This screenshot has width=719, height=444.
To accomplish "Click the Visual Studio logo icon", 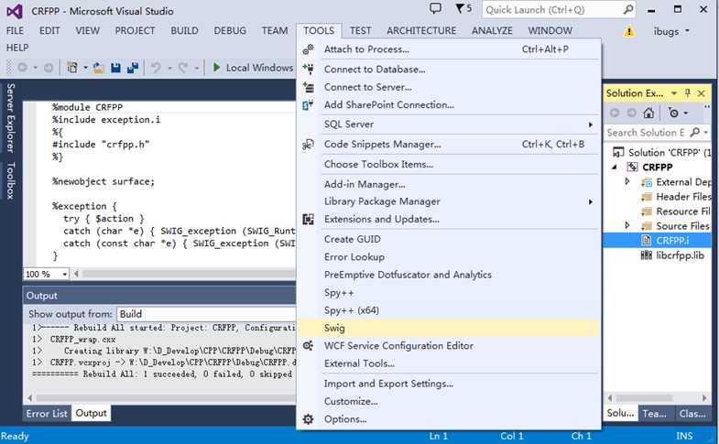I will point(15,11).
